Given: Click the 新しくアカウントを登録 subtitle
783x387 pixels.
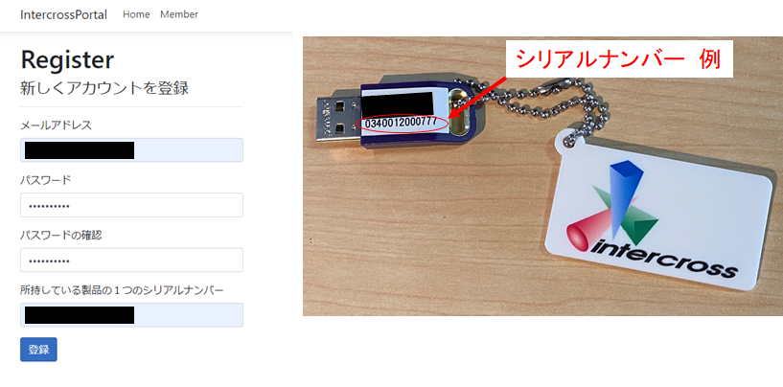Looking at the screenshot, I should 104,88.
